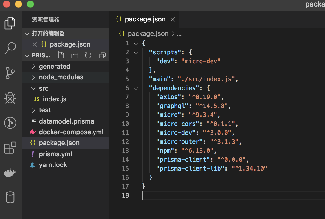Collapse the src folder
Viewport: 325px width, 219px height.
pyautogui.click(x=44, y=89)
